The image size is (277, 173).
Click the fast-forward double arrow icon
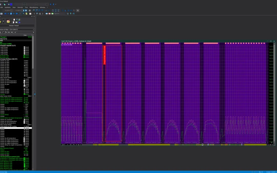point(17,14)
